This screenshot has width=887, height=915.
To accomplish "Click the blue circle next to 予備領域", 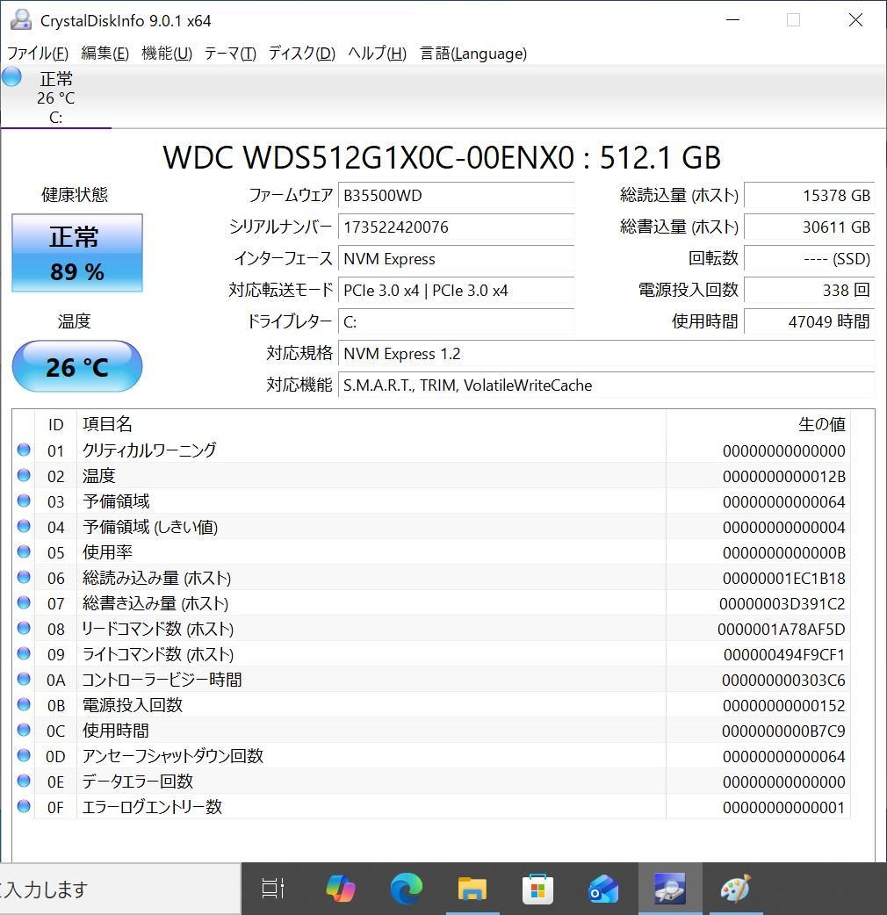I will [x=23, y=501].
